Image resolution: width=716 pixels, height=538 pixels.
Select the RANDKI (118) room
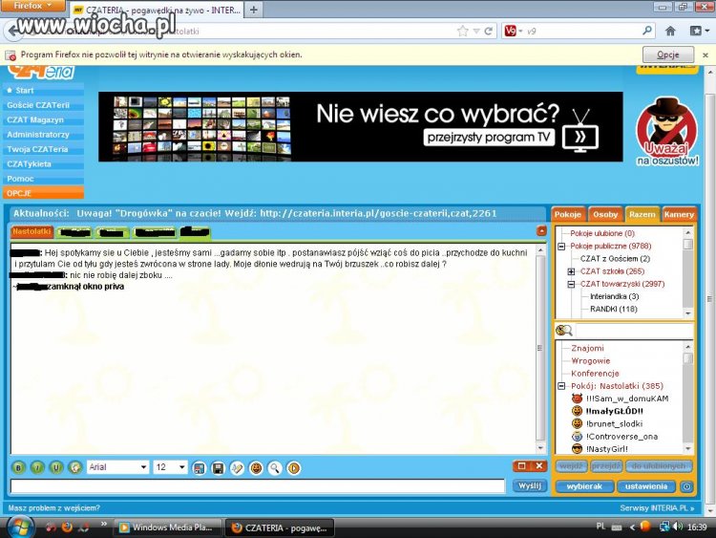pyautogui.click(x=614, y=310)
